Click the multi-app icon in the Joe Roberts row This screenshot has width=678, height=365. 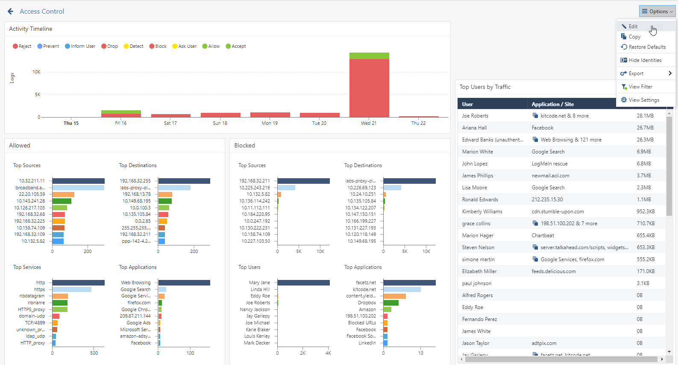coord(535,116)
